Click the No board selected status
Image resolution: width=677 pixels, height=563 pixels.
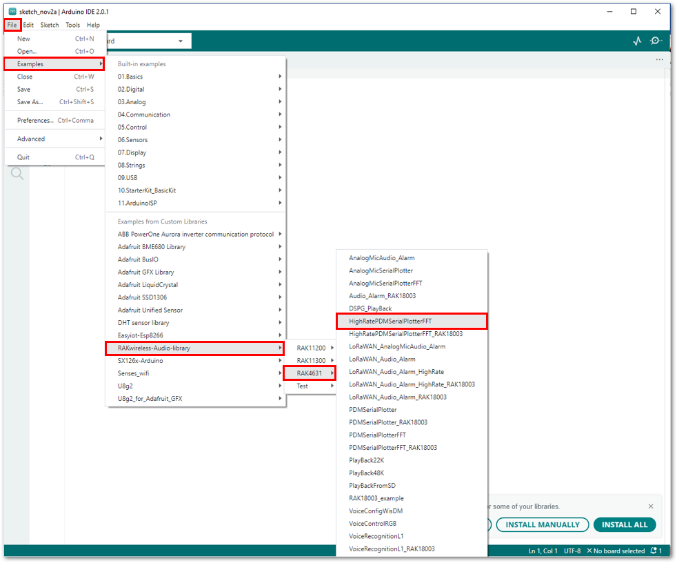[x=616, y=551]
